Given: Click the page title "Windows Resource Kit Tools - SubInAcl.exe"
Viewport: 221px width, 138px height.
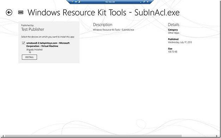Looking at the screenshot, I should pyautogui.click(x=104, y=12).
